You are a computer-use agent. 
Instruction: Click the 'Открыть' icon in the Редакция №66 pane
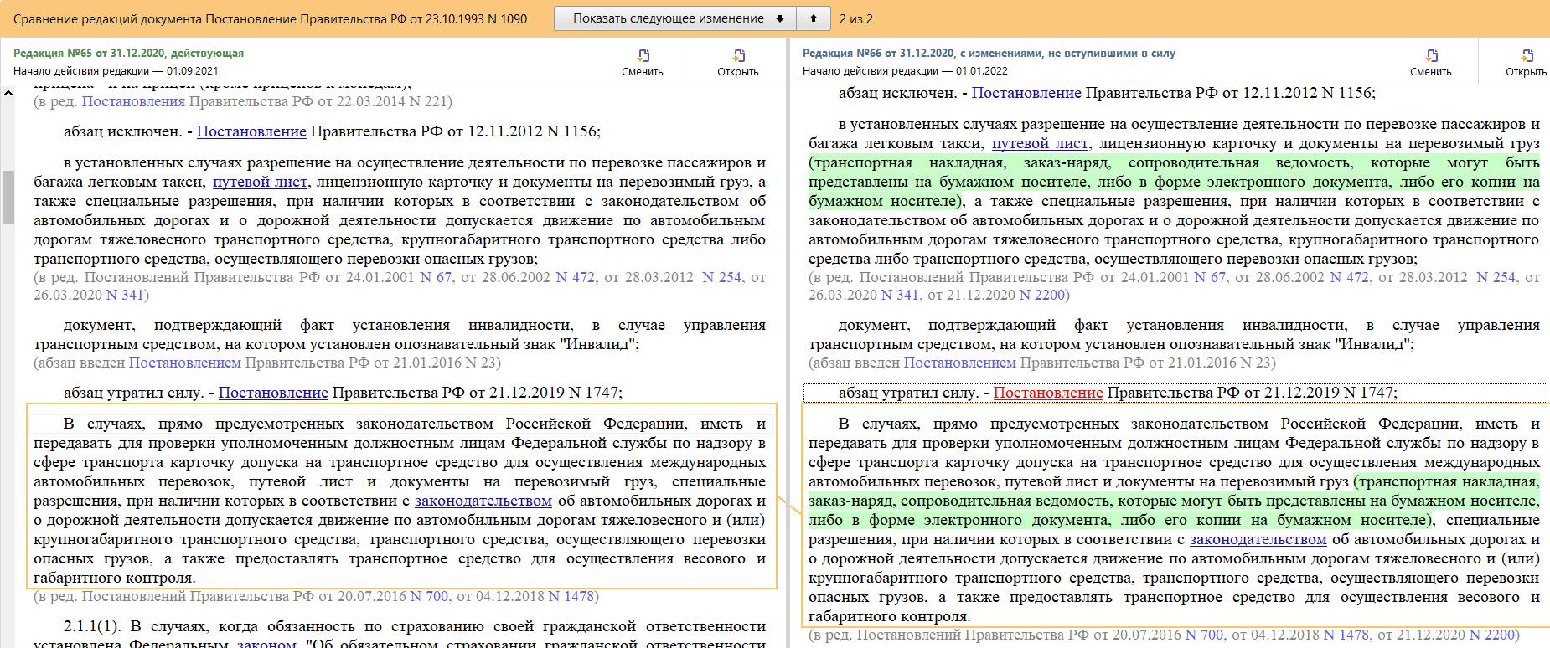coord(1527,57)
